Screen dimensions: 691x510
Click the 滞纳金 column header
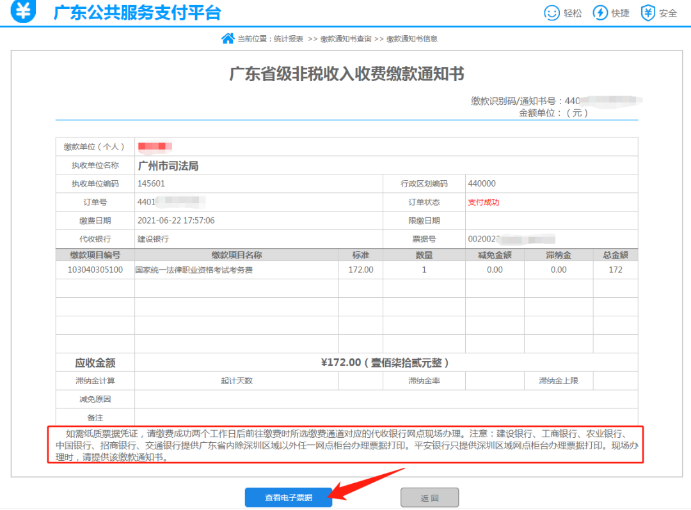point(559,255)
